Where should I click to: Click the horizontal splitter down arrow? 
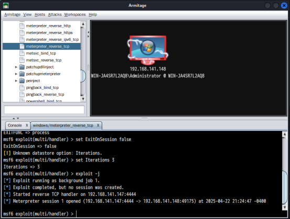pos(18,118)
